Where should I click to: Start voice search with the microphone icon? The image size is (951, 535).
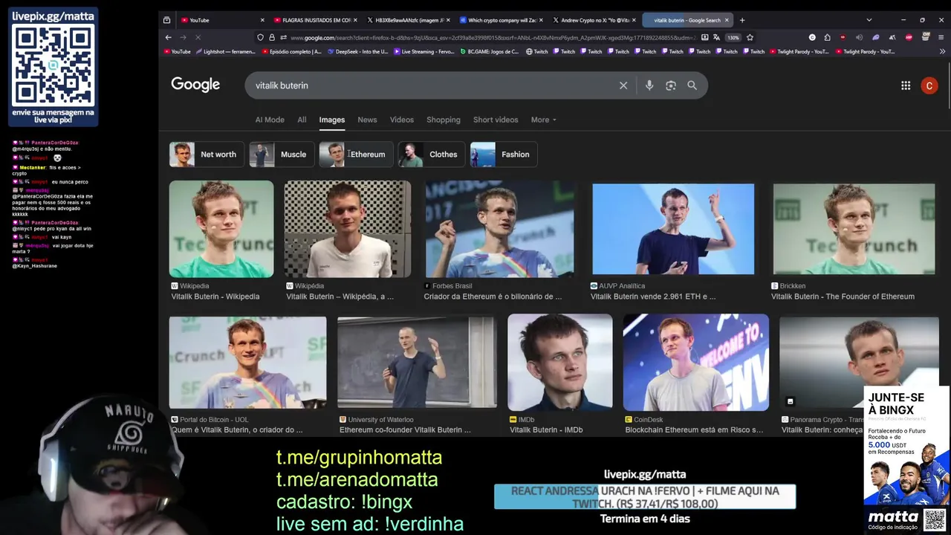coord(649,85)
